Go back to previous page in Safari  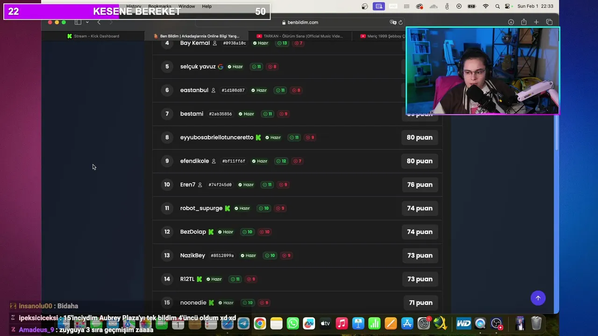point(99,22)
